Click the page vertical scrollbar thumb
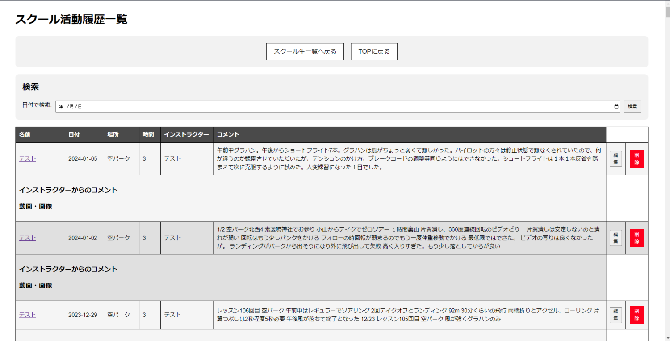 pyautogui.click(x=667, y=12)
